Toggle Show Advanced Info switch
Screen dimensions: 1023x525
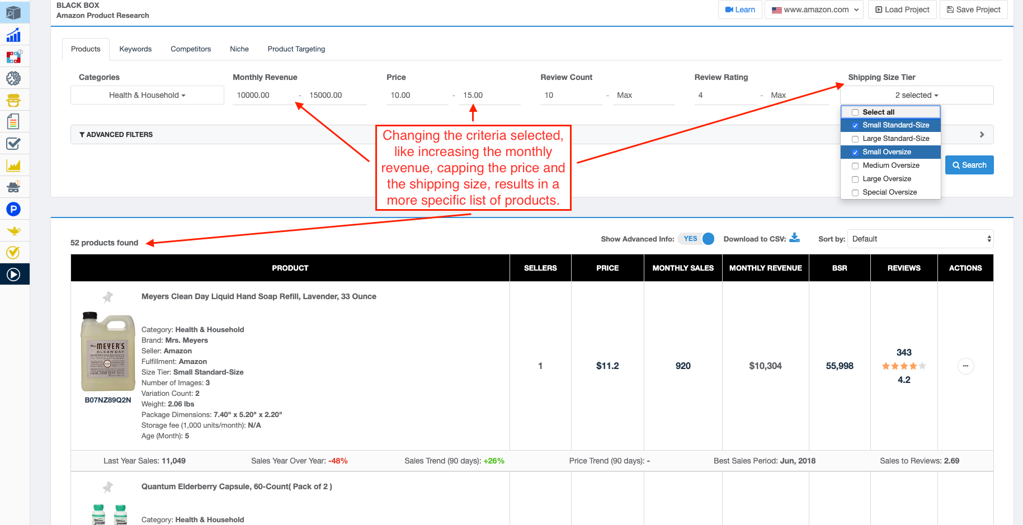[696, 239]
